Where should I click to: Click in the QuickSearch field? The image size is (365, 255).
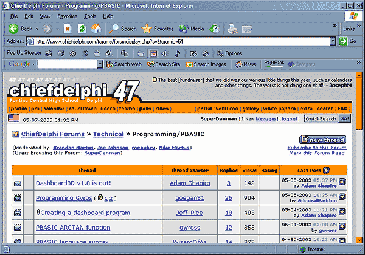(321, 118)
